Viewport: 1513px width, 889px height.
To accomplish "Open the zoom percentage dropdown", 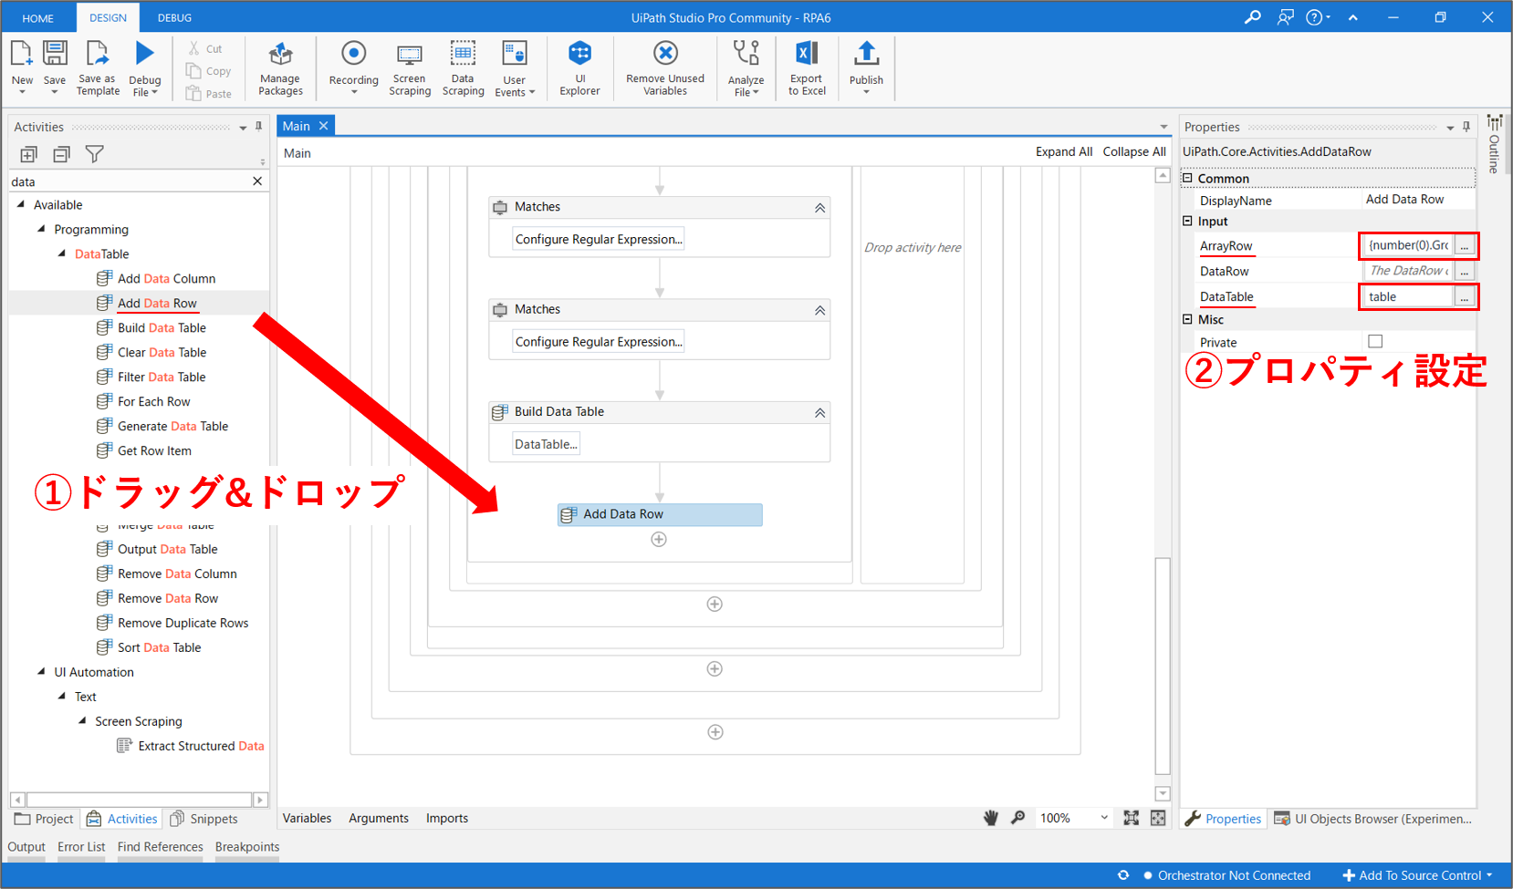I will coord(1103,818).
